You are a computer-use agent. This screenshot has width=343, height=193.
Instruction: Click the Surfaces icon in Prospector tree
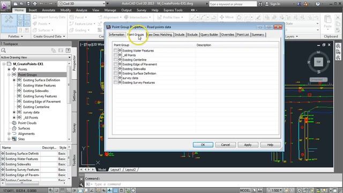click(14, 129)
